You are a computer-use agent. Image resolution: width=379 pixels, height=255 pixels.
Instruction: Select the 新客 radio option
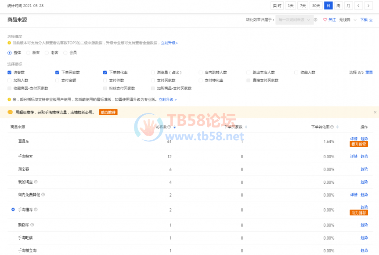tap(28, 52)
